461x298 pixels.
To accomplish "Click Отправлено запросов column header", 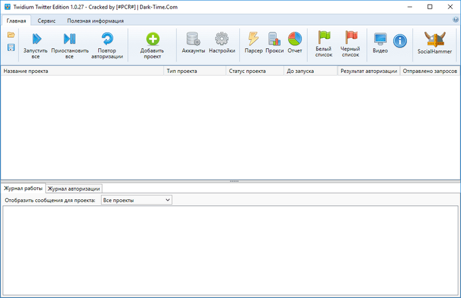I will point(430,71).
